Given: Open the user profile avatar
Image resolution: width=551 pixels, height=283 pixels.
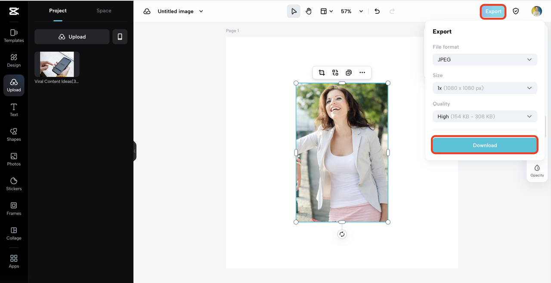Looking at the screenshot, I should [536, 11].
